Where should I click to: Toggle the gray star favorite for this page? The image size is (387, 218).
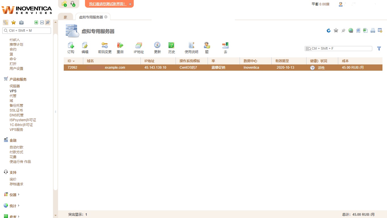tap(336, 30)
